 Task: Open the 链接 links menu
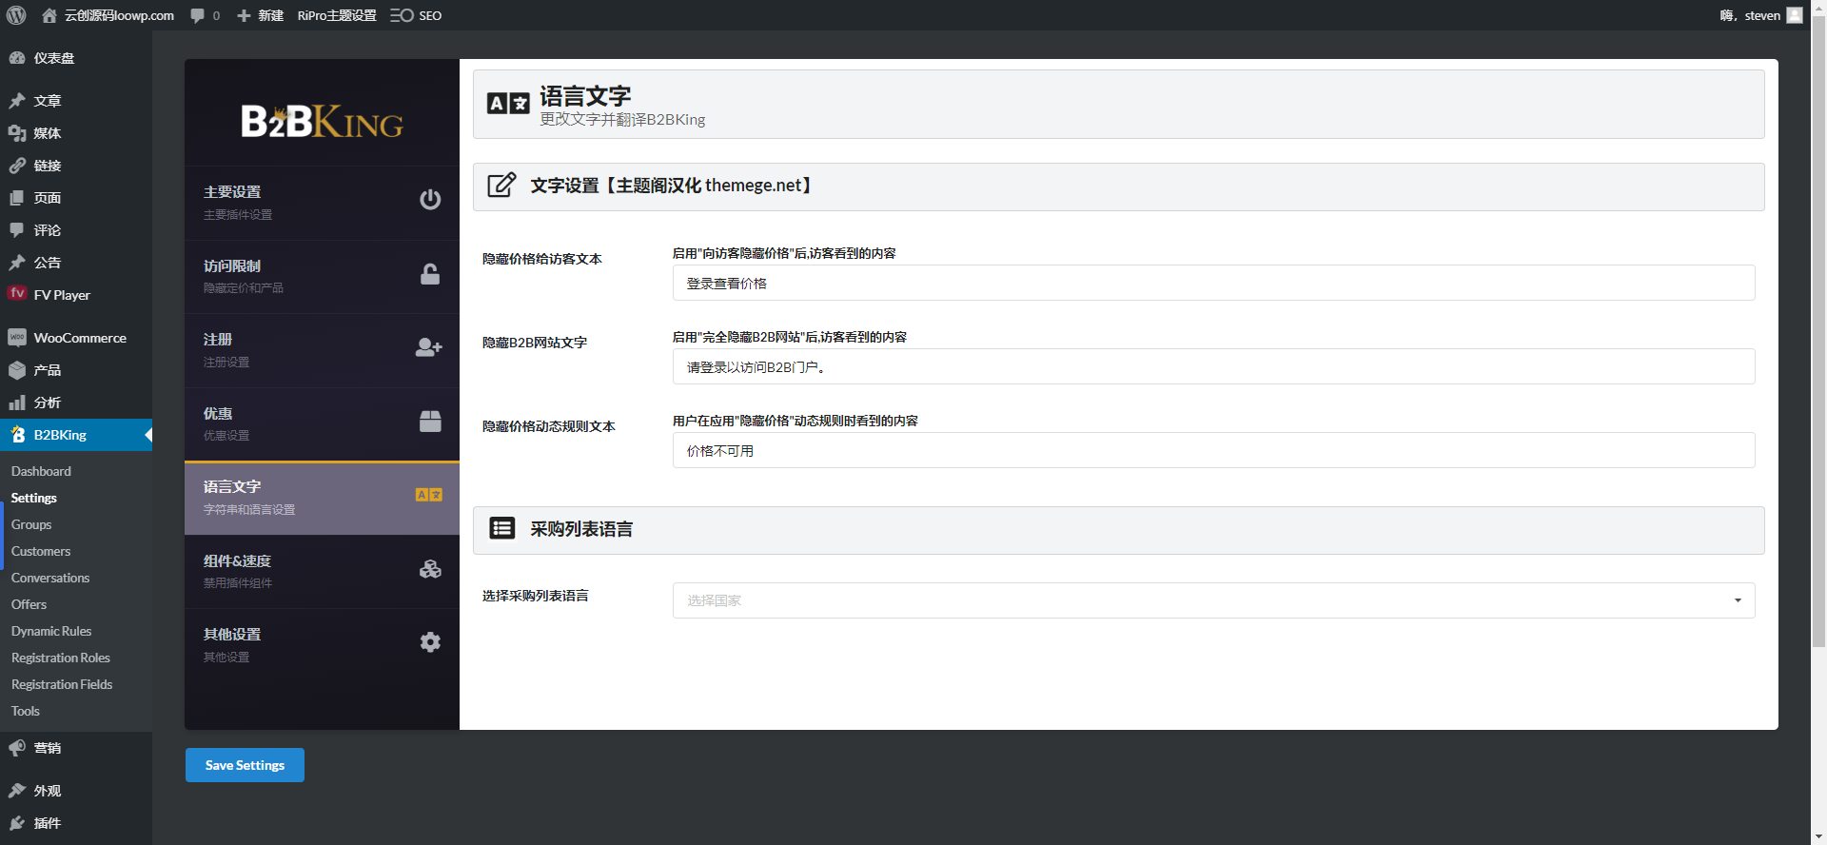(x=76, y=166)
